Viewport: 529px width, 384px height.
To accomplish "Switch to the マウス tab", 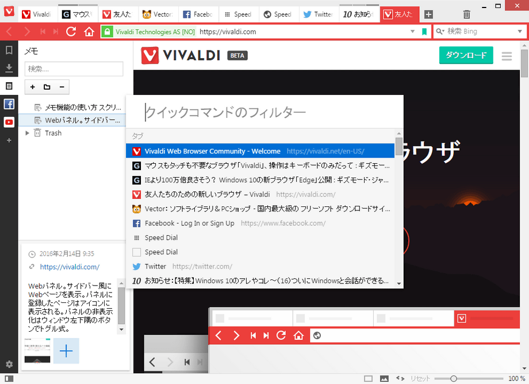I will 78,14.
